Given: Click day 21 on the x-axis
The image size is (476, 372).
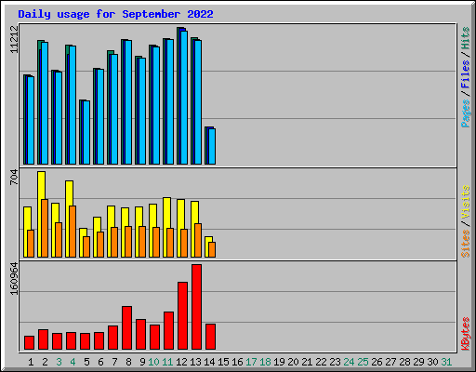Looking at the screenshot, I should coord(307,362).
